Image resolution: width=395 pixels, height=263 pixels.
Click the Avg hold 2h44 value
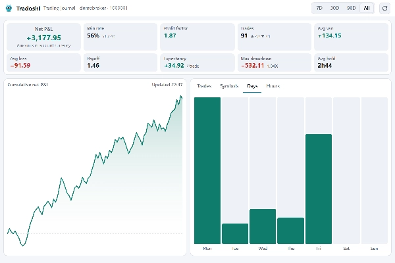[x=325, y=66]
